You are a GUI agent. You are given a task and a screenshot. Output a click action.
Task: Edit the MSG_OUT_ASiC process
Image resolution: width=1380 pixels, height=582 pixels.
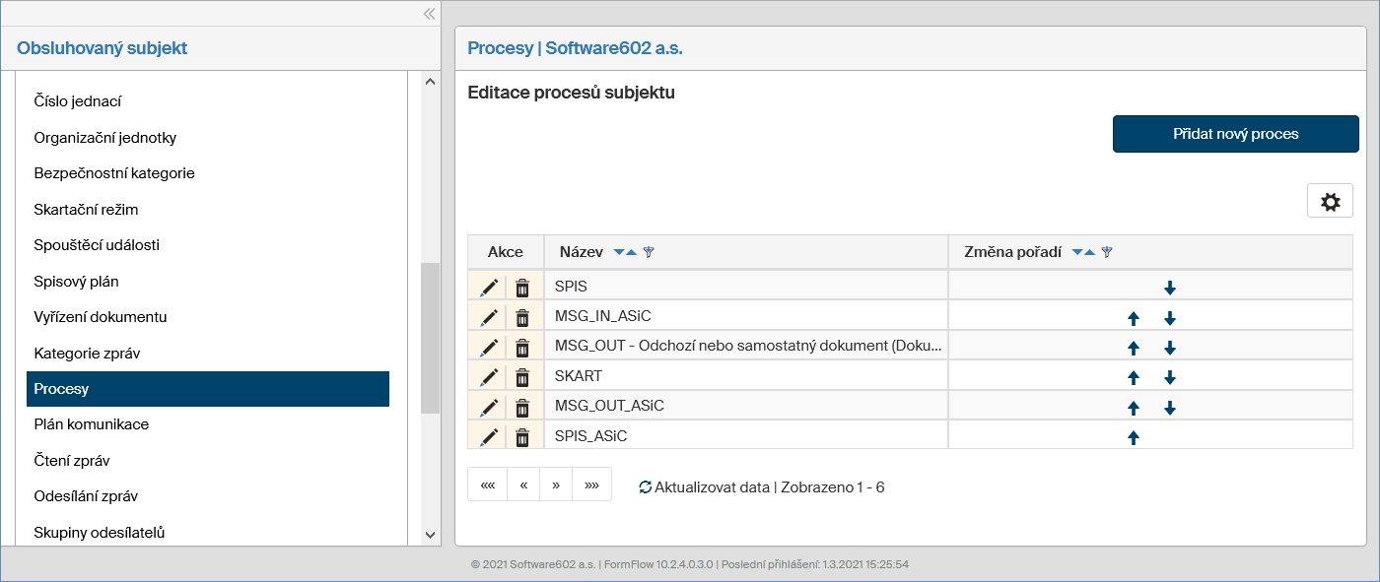pyautogui.click(x=489, y=407)
